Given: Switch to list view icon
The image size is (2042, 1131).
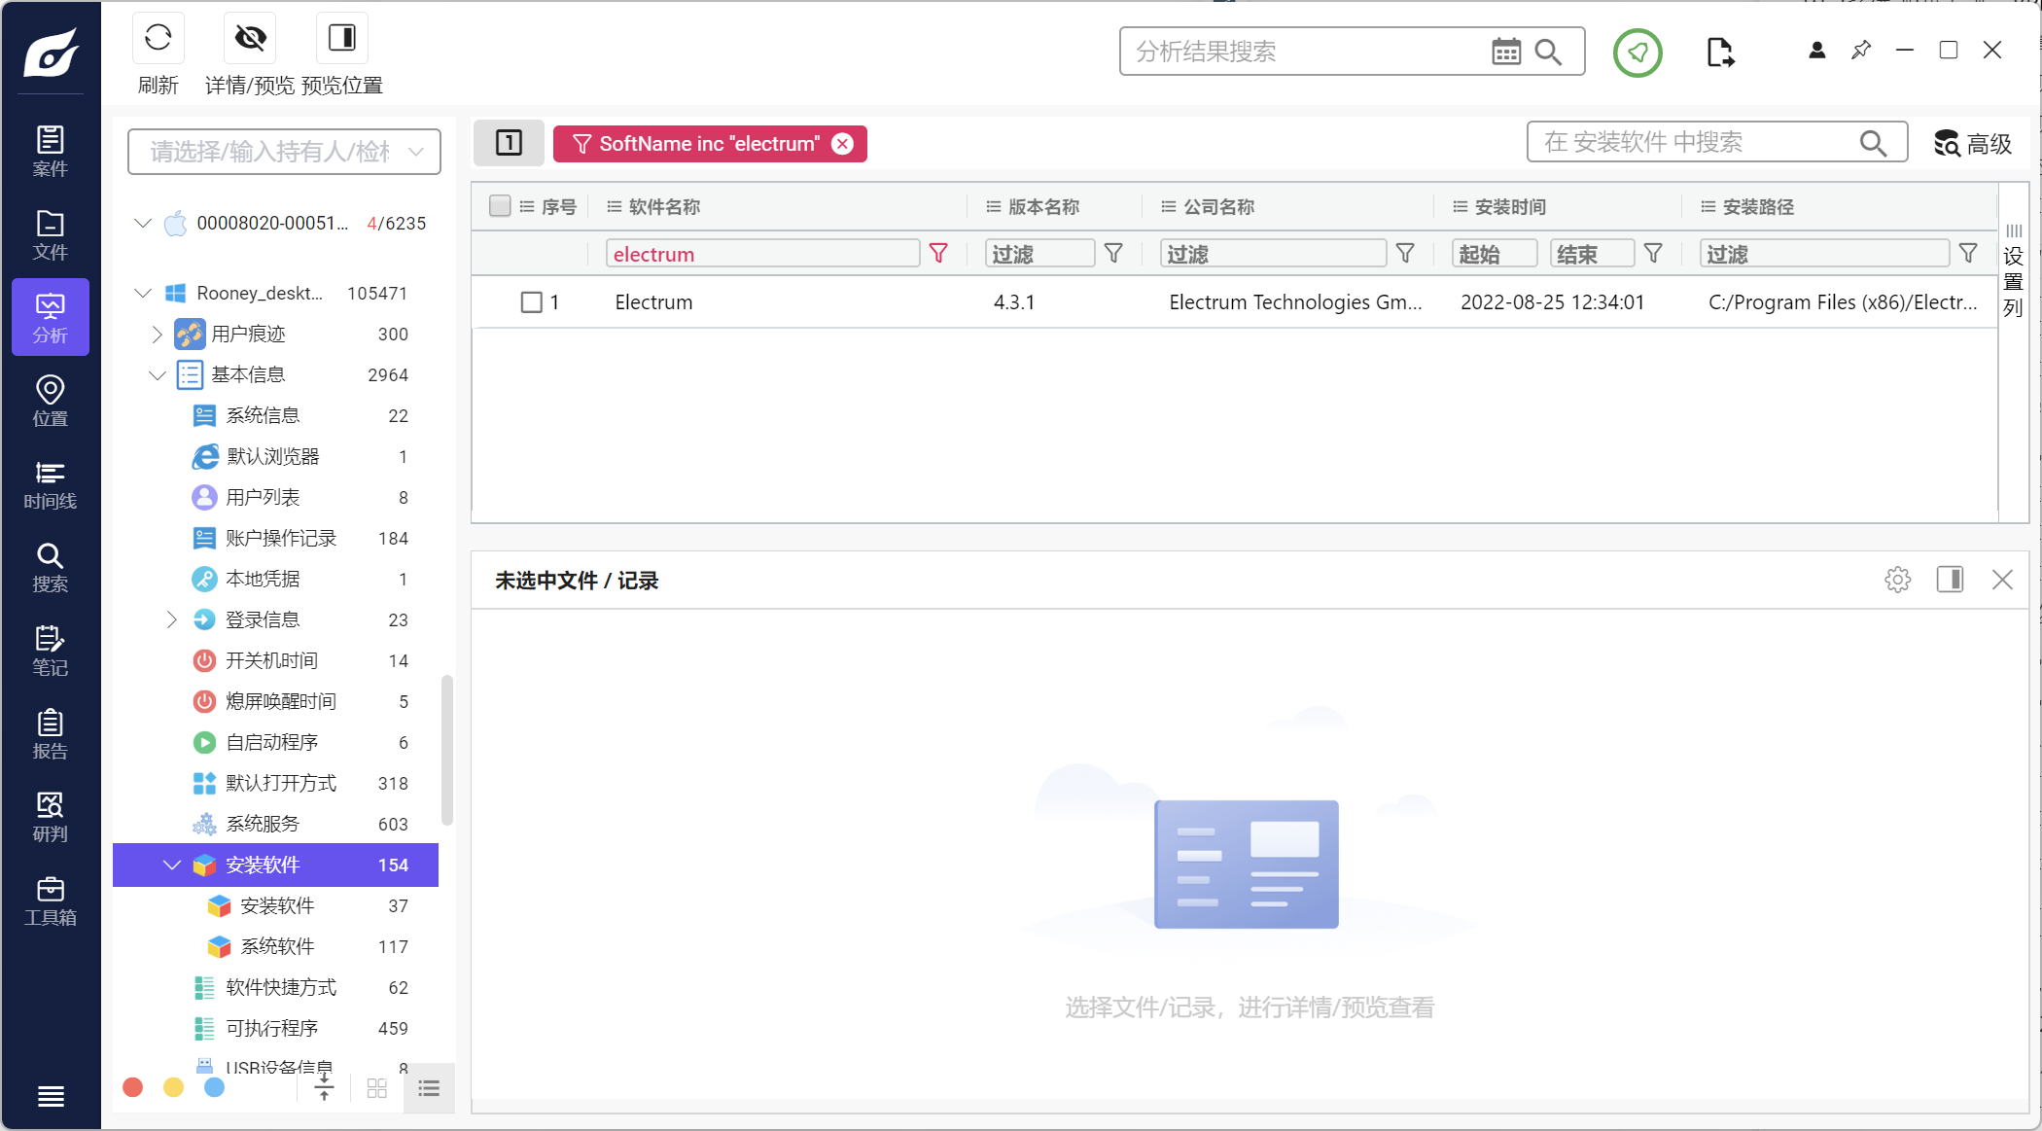Looking at the screenshot, I should pos(429,1088).
